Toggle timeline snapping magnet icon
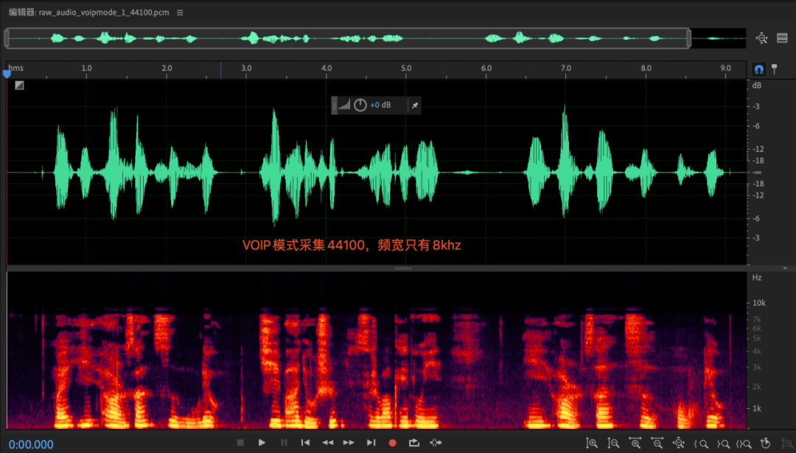 pyautogui.click(x=759, y=69)
